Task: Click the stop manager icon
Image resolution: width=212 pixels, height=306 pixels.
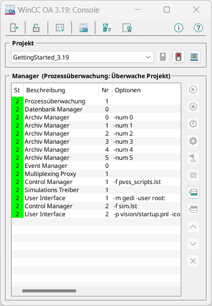Action: pyautogui.click(x=193, y=106)
